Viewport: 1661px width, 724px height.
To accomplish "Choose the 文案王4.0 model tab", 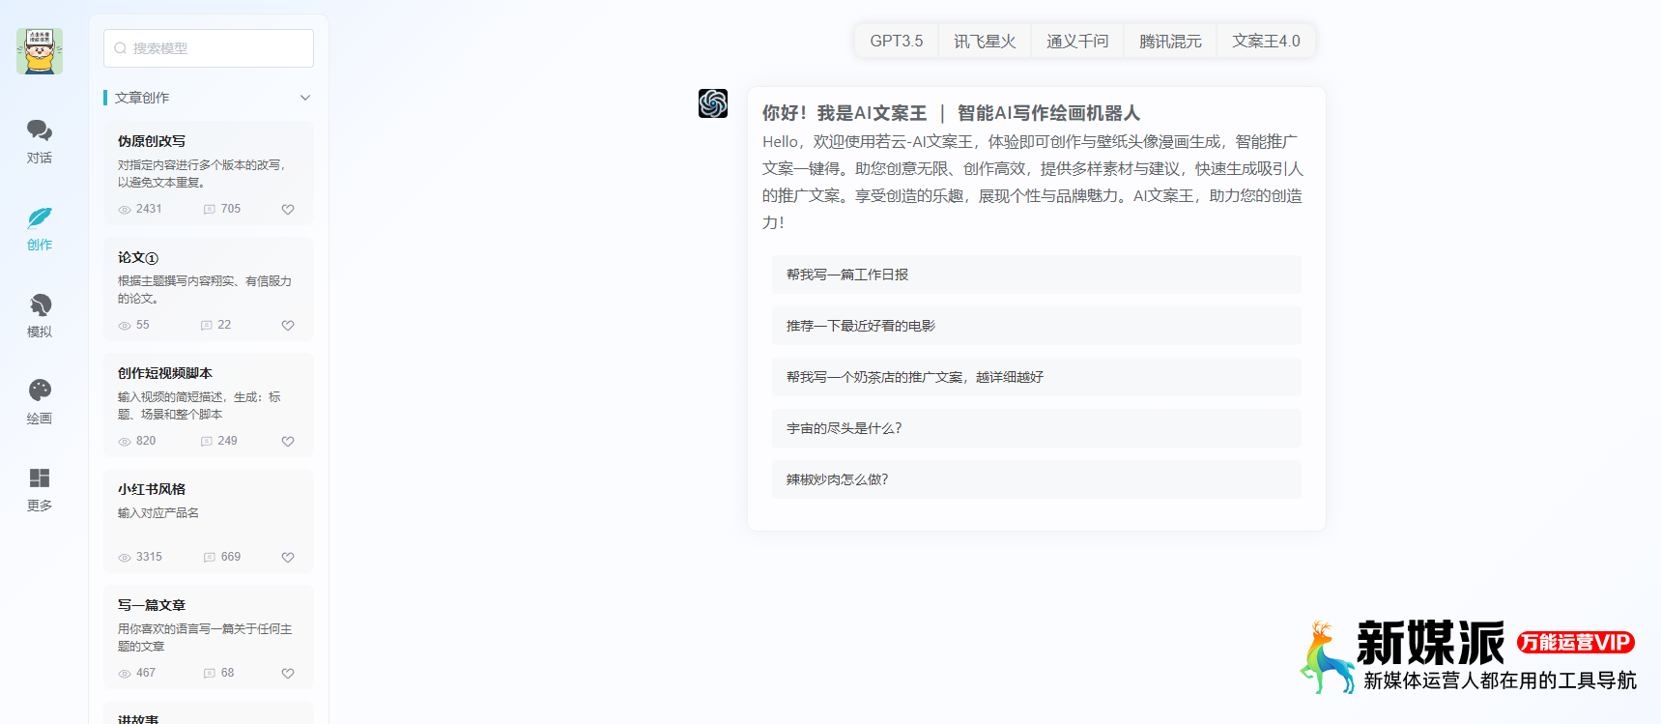I will (1266, 41).
